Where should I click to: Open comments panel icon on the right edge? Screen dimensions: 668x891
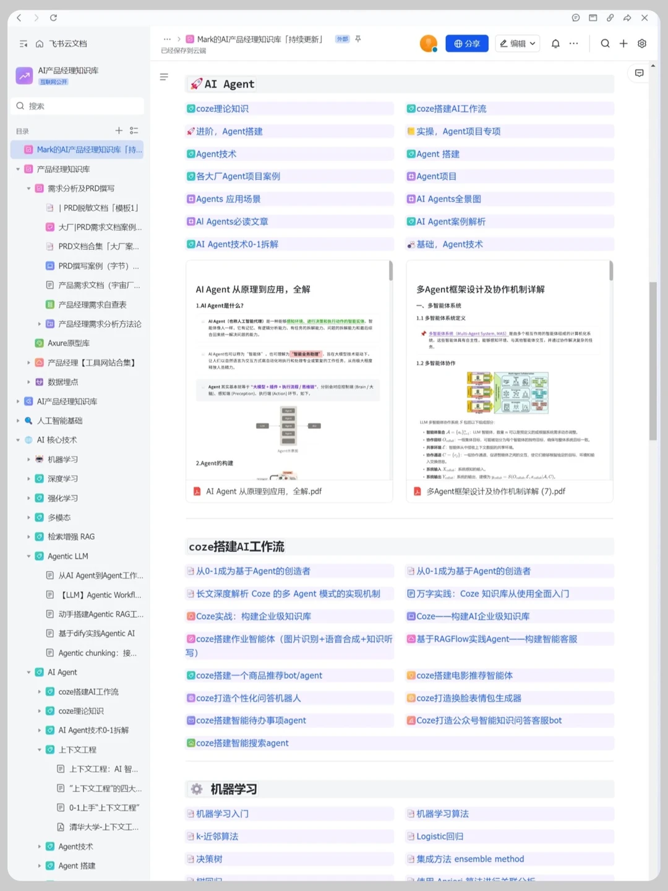tap(639, 73)
